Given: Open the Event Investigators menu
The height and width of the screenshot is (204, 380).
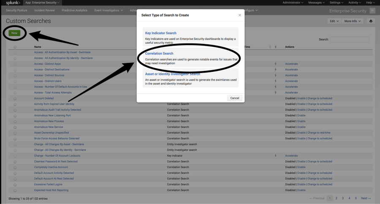Looking at the screenshot, I should point(109,11).
